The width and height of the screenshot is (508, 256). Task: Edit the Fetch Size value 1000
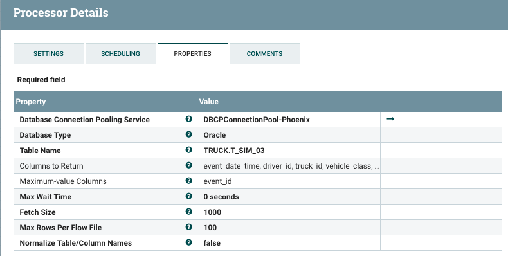coord(289,212)
